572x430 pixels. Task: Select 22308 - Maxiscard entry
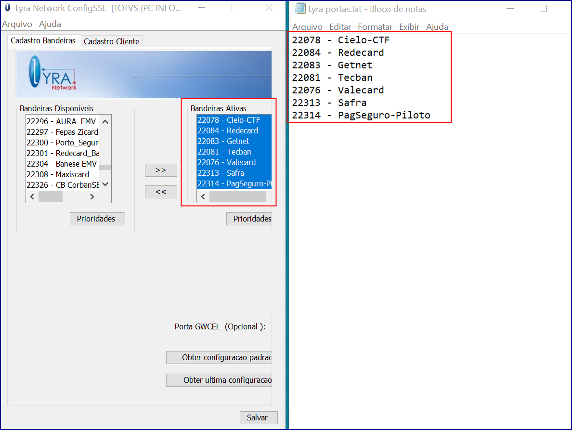63,174
